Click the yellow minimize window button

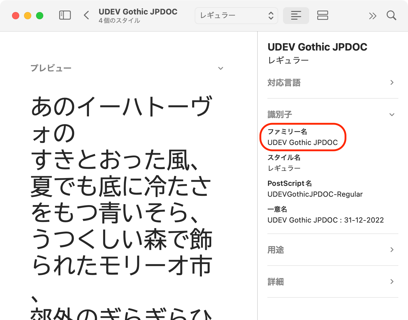pyautogui.click(x=28, y=16)
